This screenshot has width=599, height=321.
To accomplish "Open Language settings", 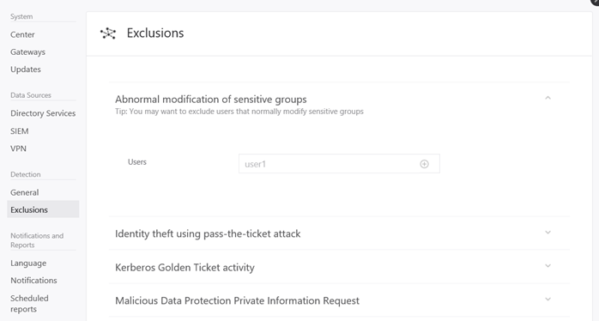I will point(28,263).
